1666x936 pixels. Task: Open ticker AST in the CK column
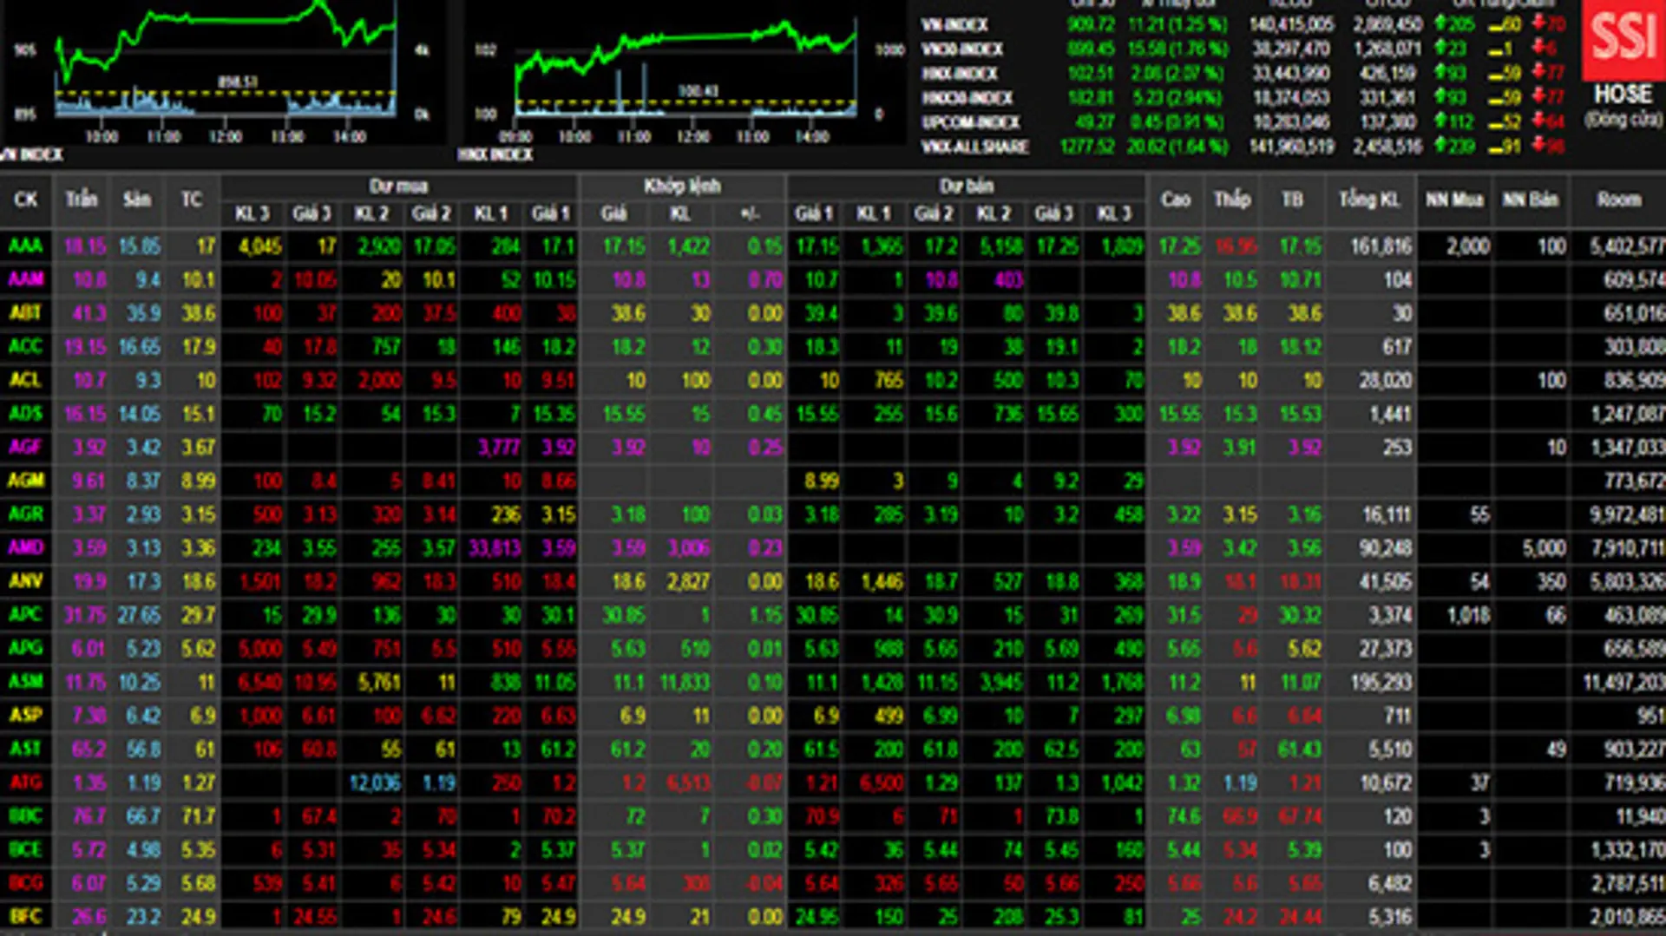[x=26, y=748]
